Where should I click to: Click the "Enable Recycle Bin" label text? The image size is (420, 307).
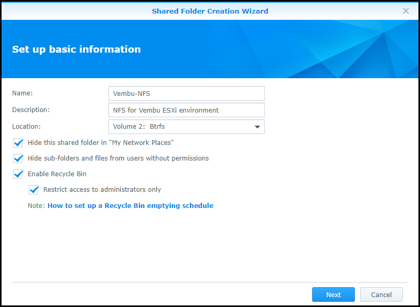coord(57,174)
